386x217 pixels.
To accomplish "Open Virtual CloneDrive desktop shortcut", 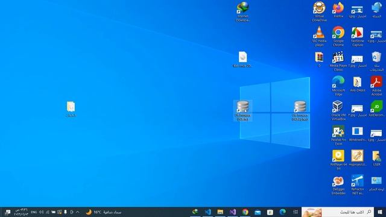I will pyautogui.click(x=319, y=11).
